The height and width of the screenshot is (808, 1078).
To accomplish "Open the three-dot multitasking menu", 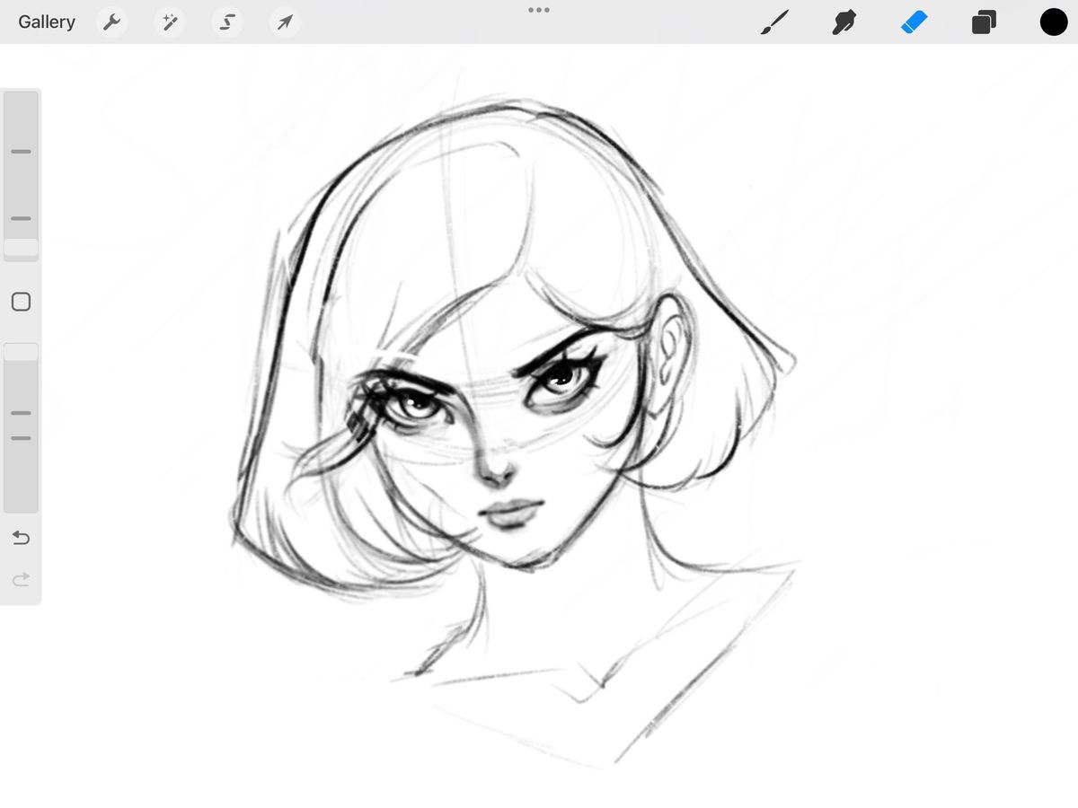I will (x=539, y=10).
